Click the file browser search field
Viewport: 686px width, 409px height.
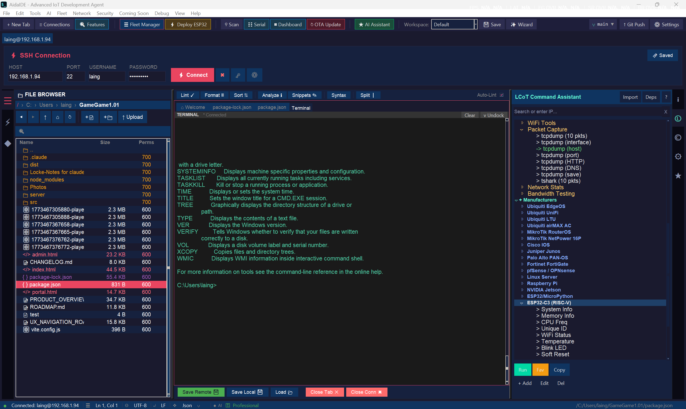coord(93,131)
